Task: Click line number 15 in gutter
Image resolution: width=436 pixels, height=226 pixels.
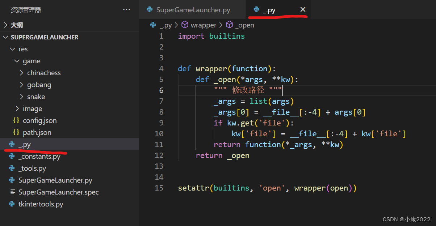Action: pyautogui.click(x=159, y=188)
